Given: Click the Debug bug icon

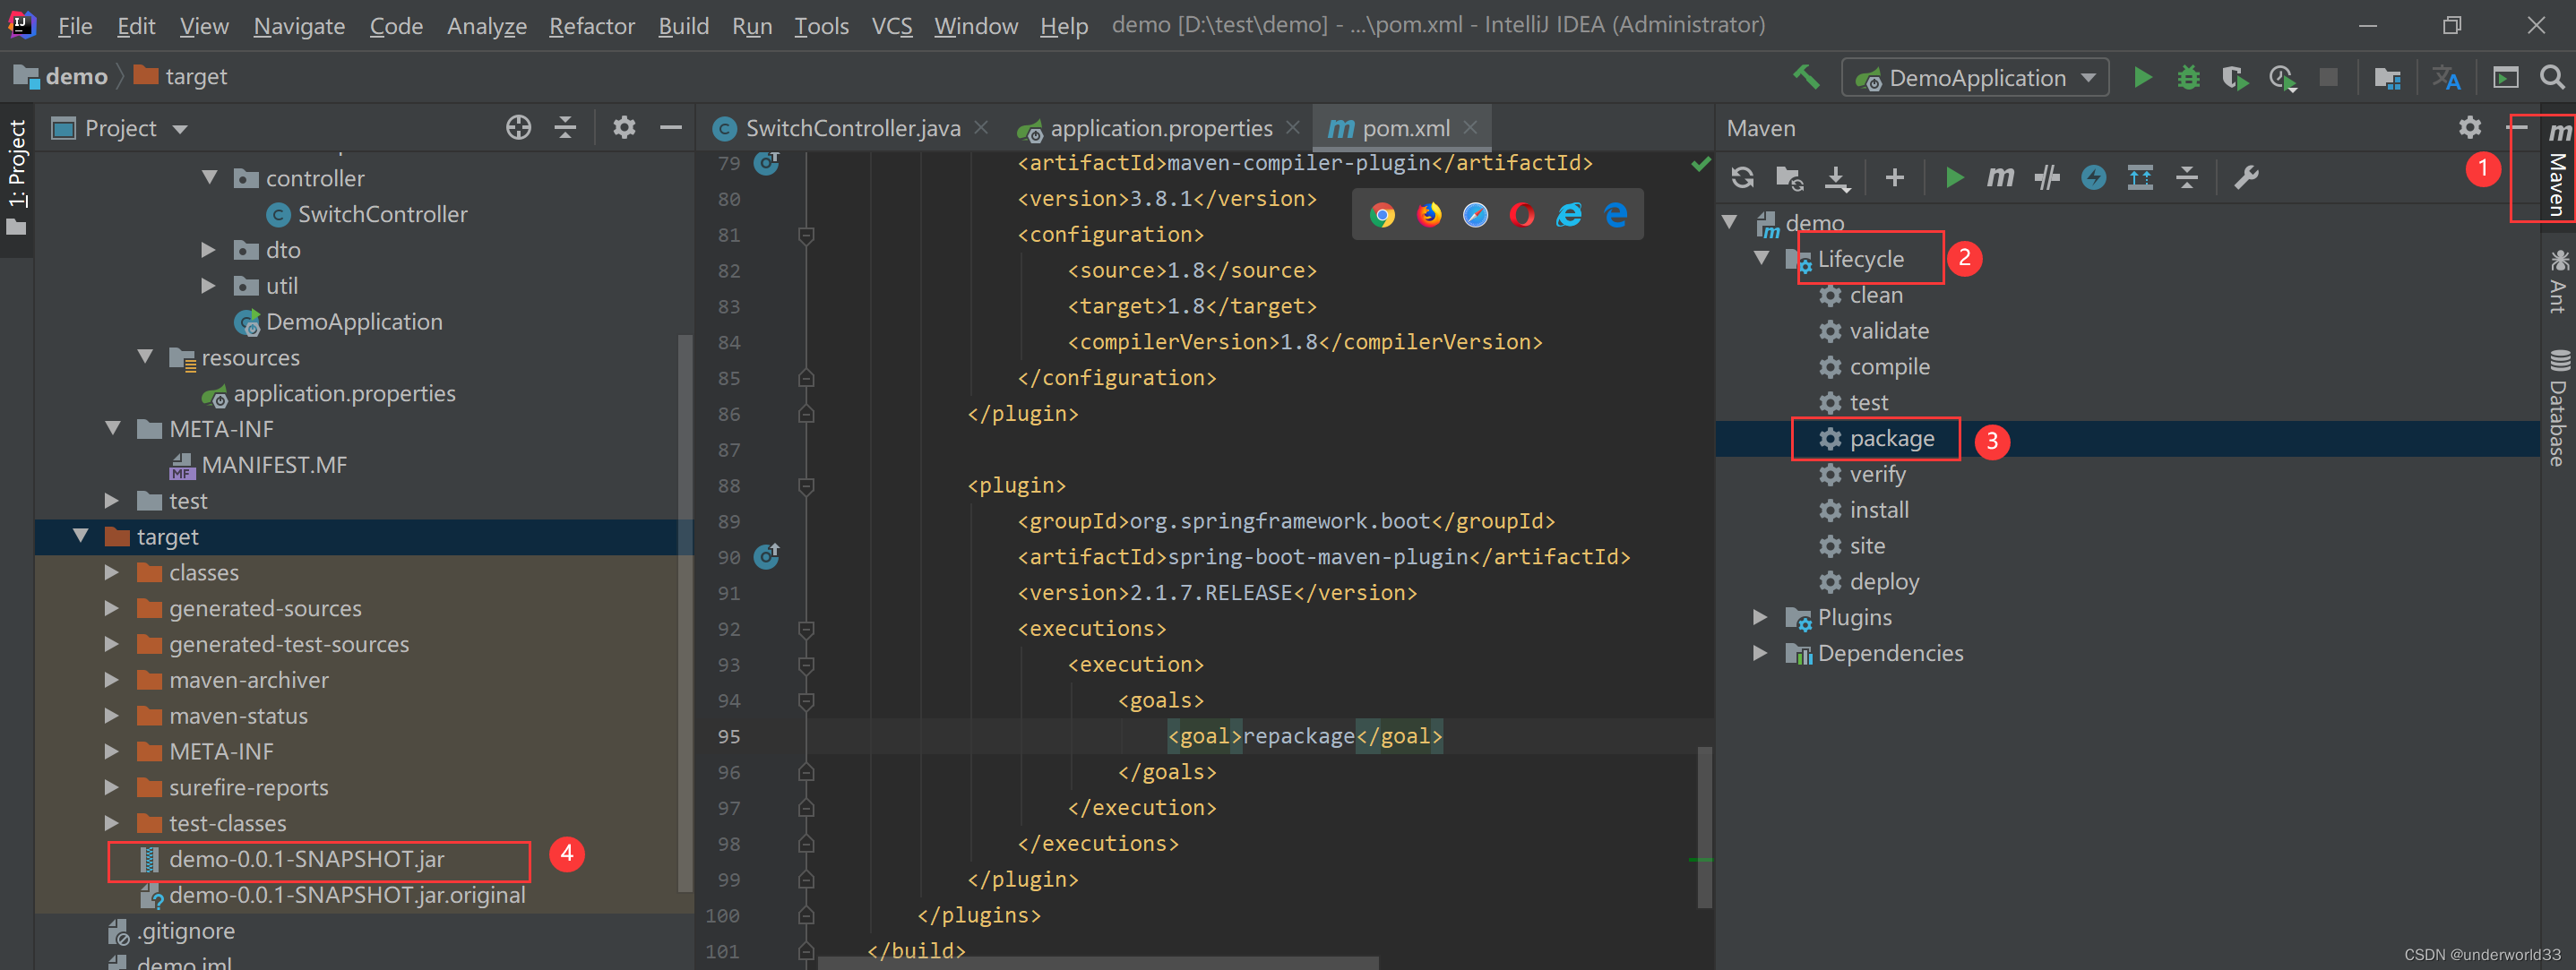Looking at the screenshot, I should pos(2188,77).
